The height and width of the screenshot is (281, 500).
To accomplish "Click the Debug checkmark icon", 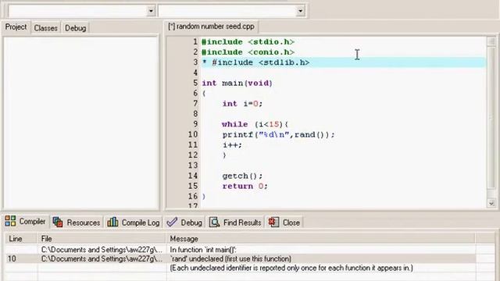I will click(172, 222).
